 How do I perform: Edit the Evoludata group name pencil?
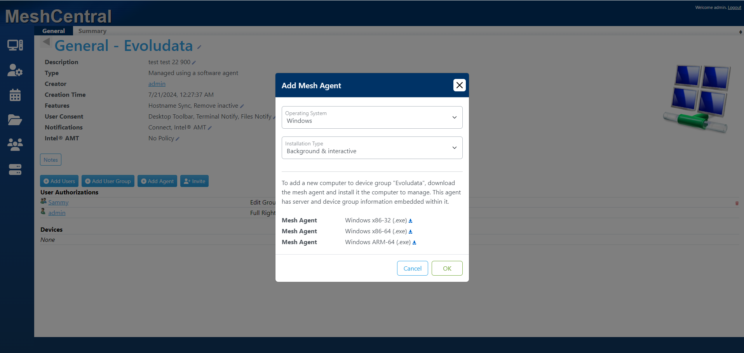pyautogui.click(x=199, y=47)
